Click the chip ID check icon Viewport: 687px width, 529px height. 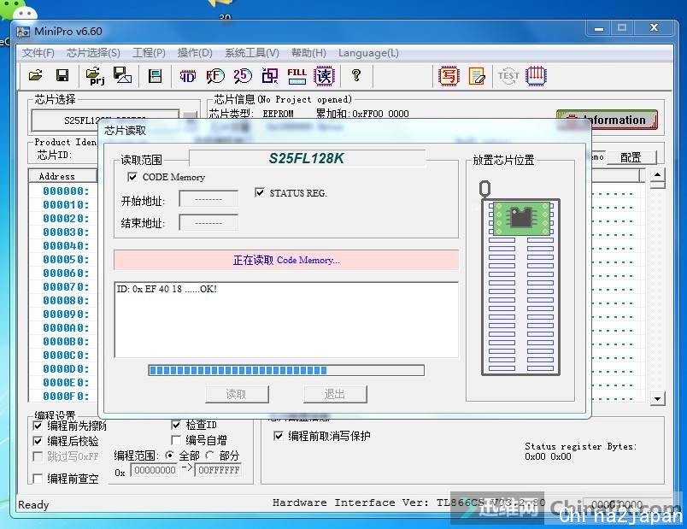click(x=188, y=76)
